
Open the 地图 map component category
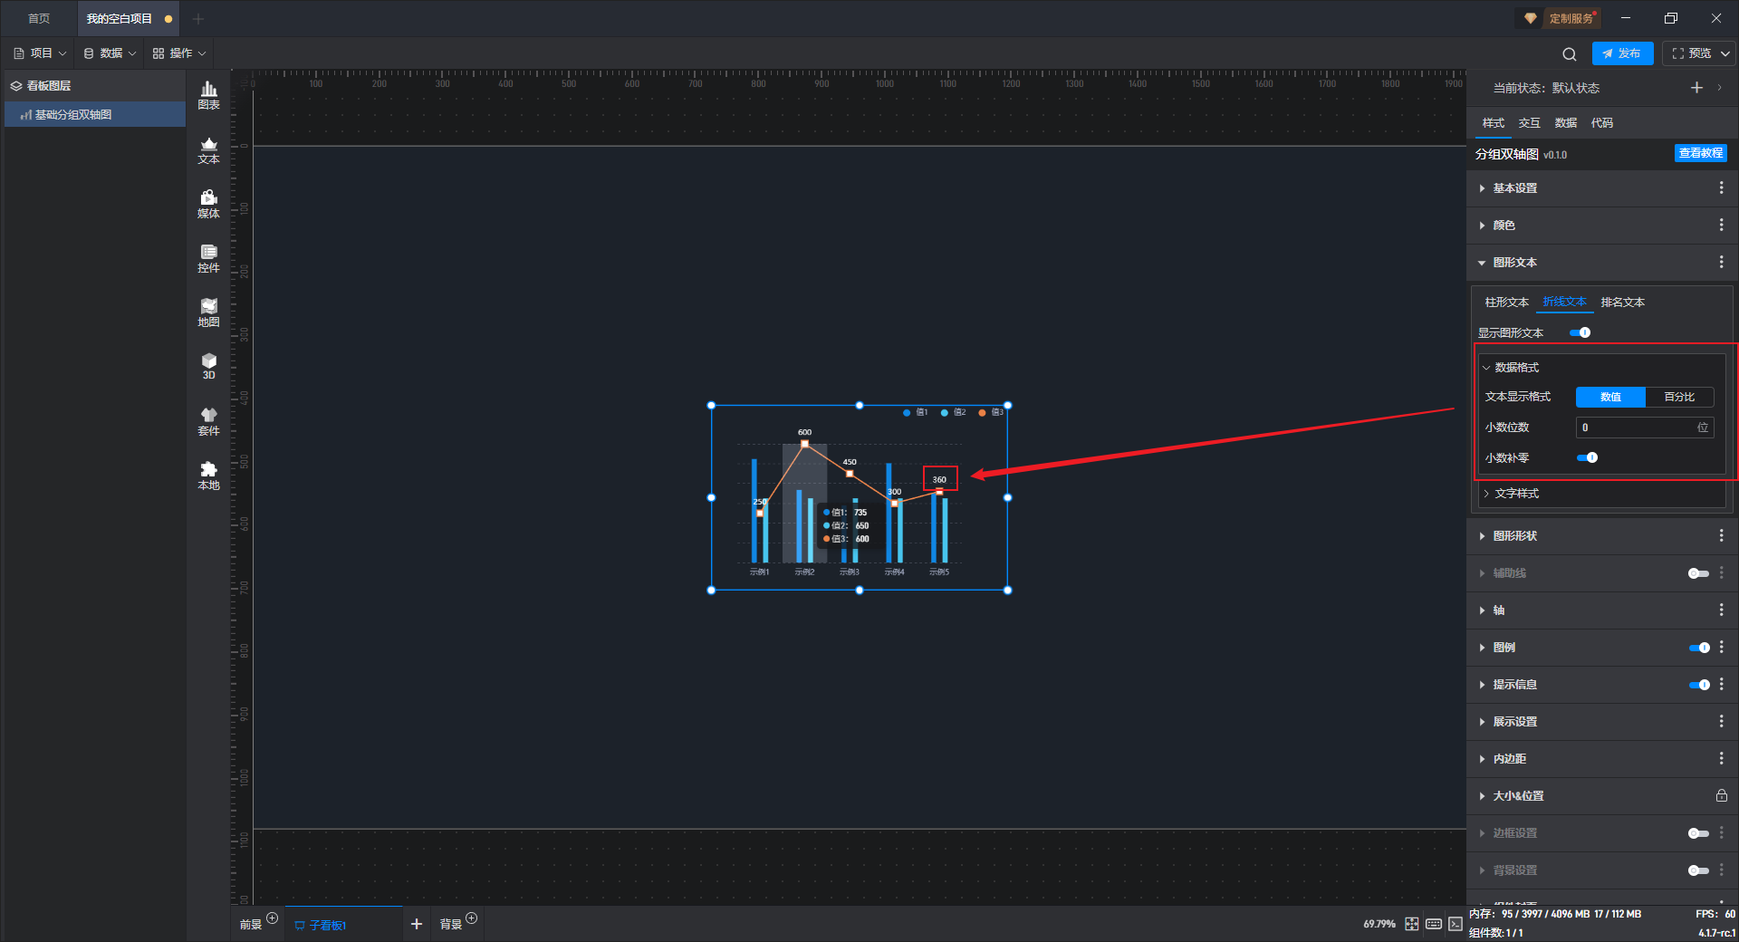(208, 312)
